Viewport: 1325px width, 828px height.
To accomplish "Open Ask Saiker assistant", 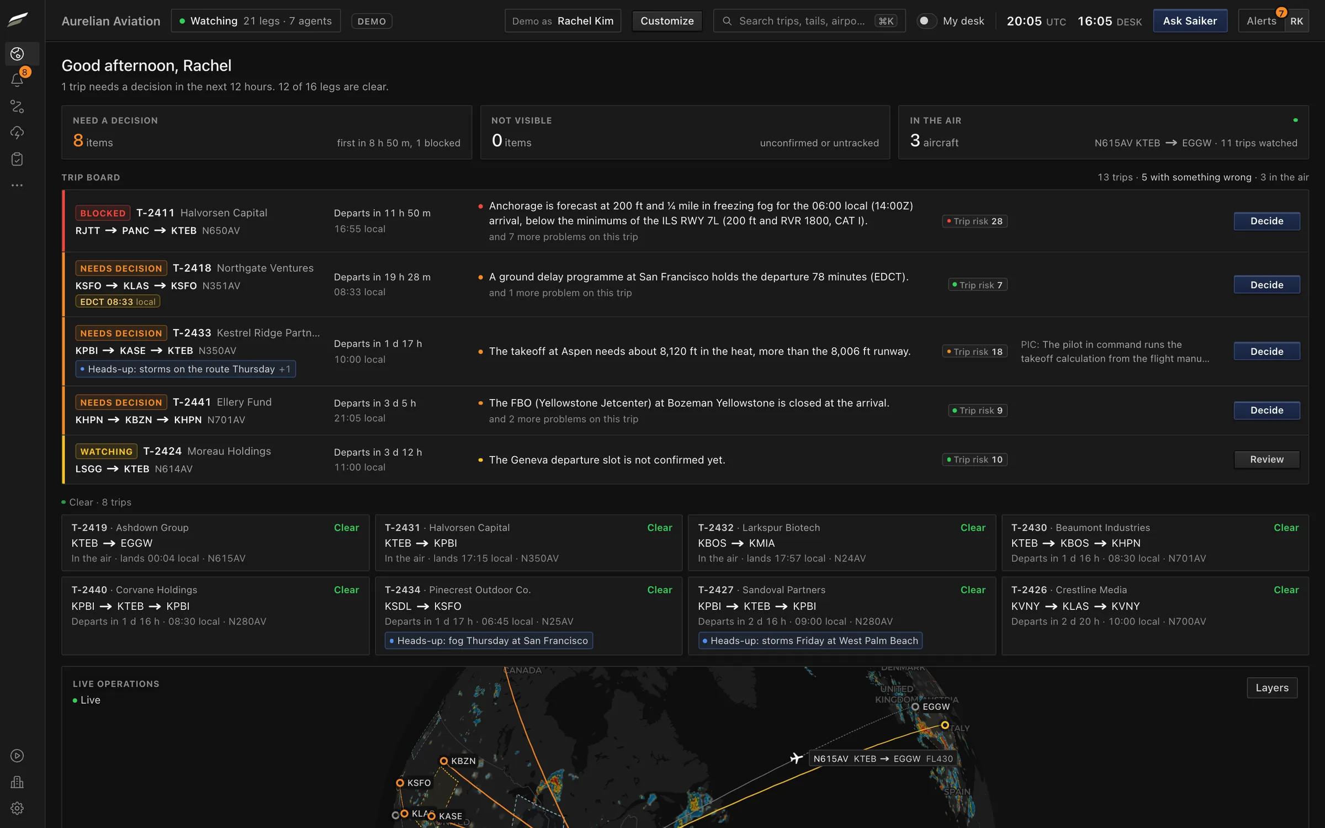I will 1190,21.
